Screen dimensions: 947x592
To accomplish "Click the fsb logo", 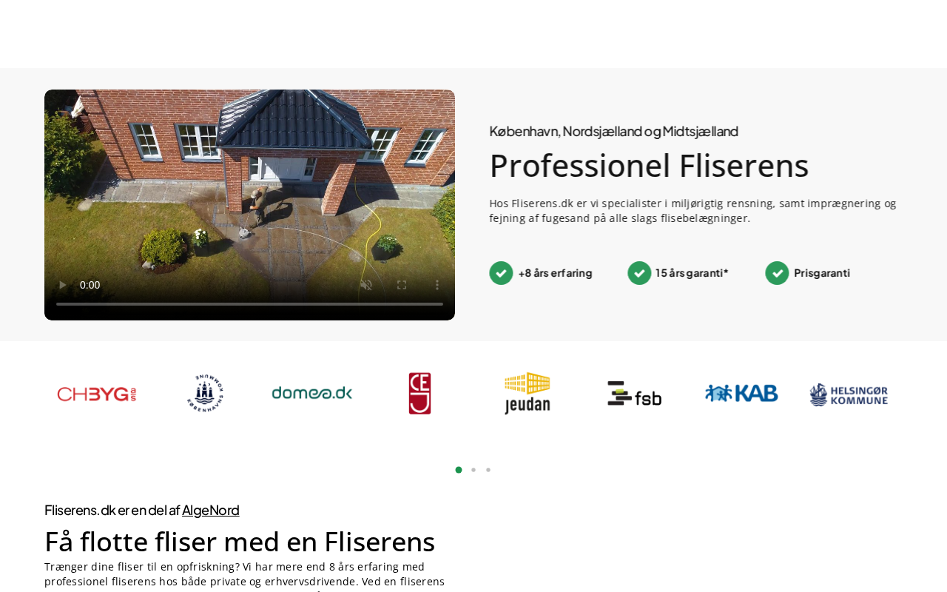I will pyautogui.click(x=635, y=394).
